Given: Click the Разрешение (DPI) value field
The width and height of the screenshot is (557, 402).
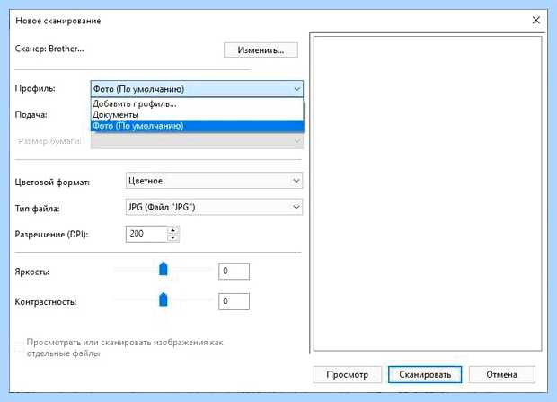Looking at the screenshot, I should pos(146,234).
